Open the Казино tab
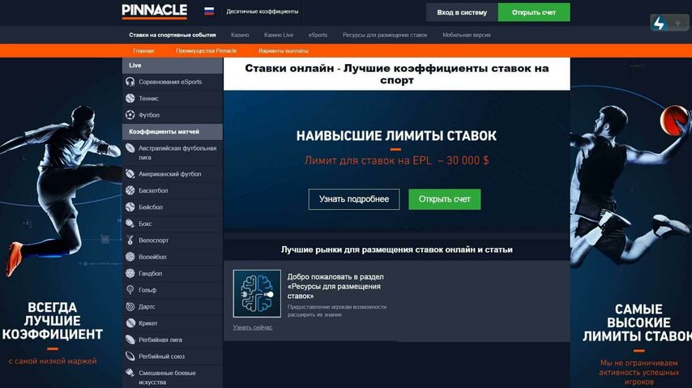The height and width of the screenshot is (388, 692). pos(240,35)
